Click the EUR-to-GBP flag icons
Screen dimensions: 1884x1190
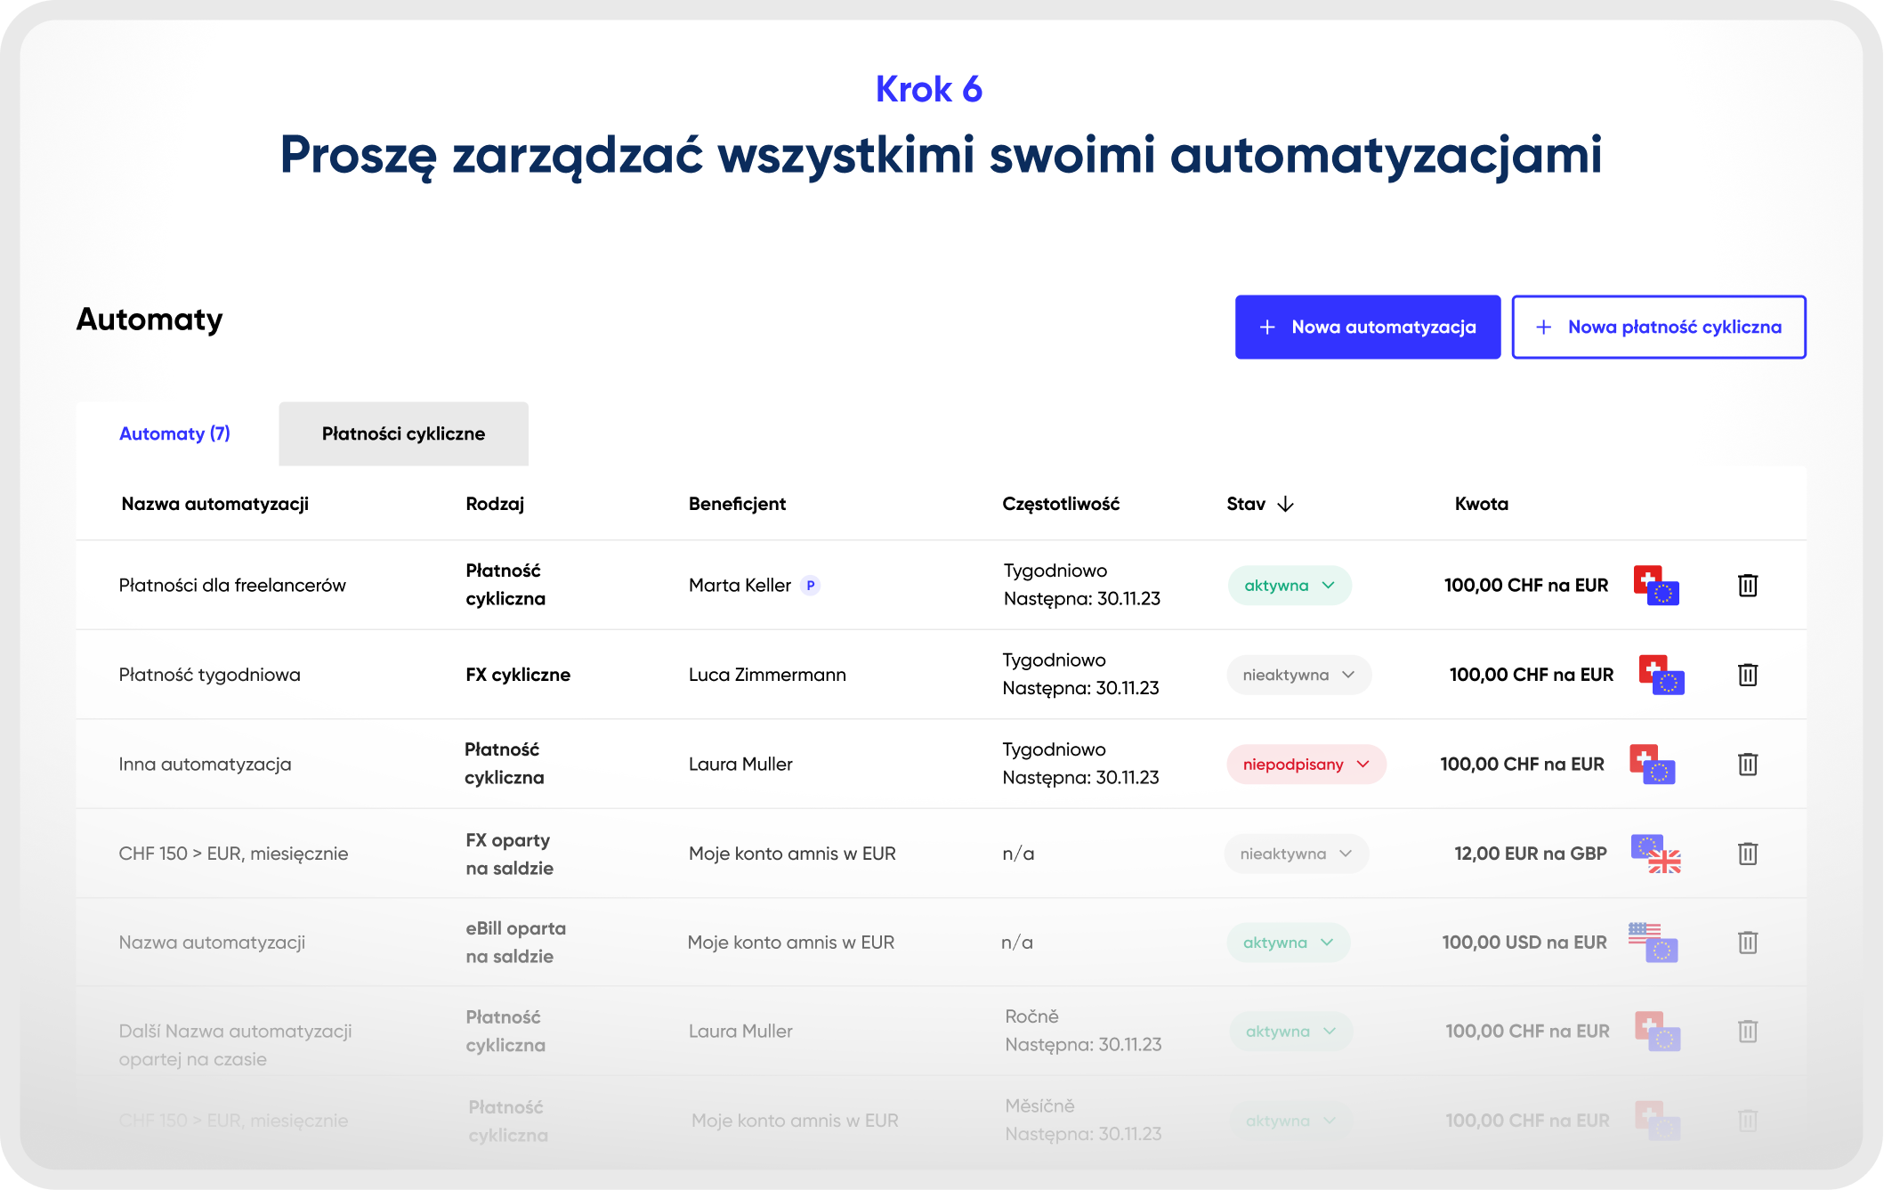pyautogui.click(x=1655, y=854)
